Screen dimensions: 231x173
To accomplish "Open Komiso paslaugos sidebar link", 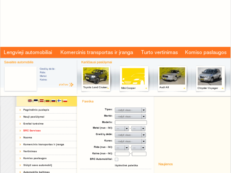I will click(x=35, y=158).
